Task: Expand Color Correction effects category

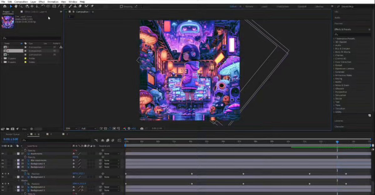Action: tap(334, 62)
